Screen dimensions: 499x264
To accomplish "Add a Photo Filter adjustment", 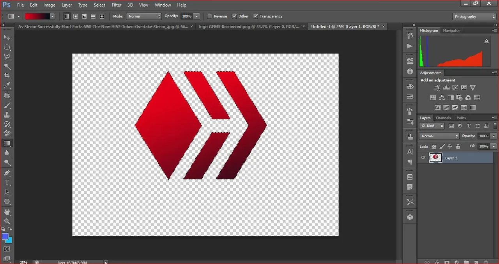I will (x=459, y=97).
